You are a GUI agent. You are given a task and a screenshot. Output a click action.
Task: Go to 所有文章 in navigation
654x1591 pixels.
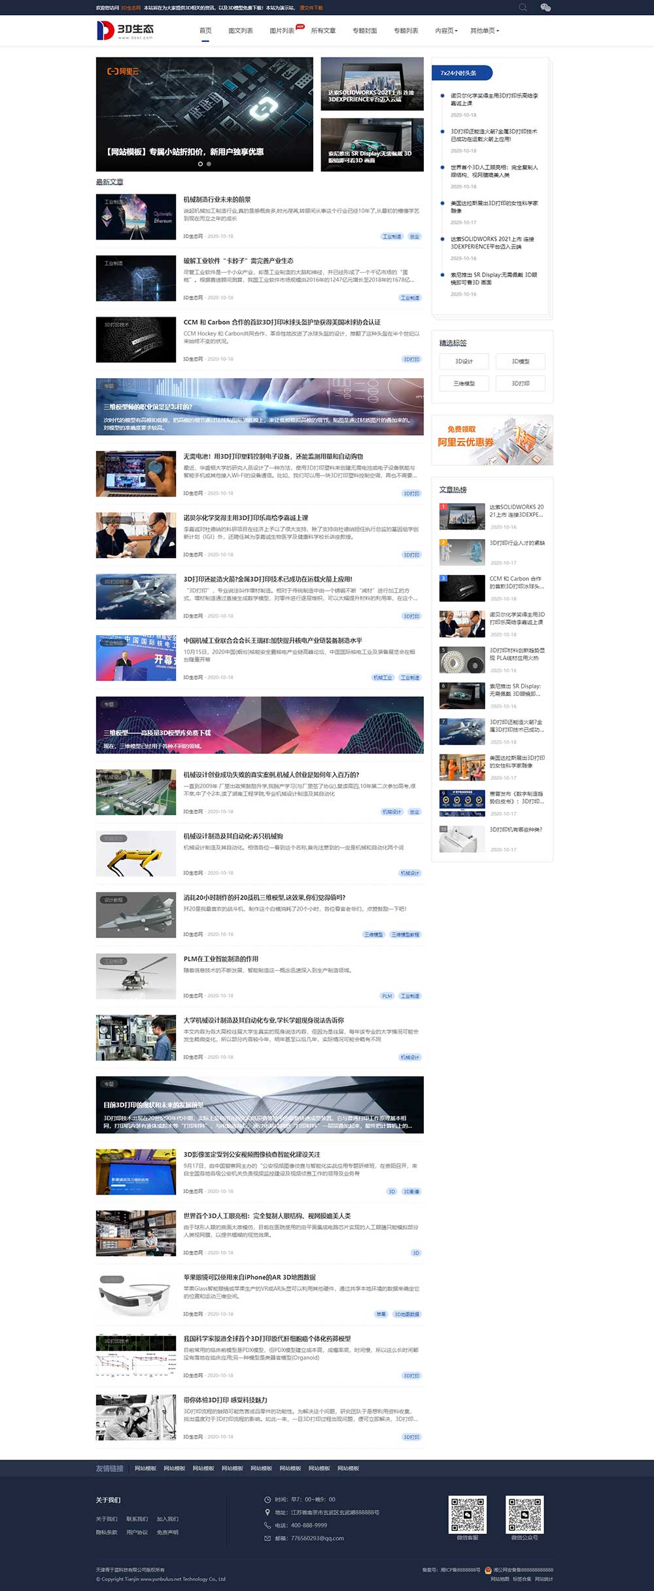coord(323,31)
